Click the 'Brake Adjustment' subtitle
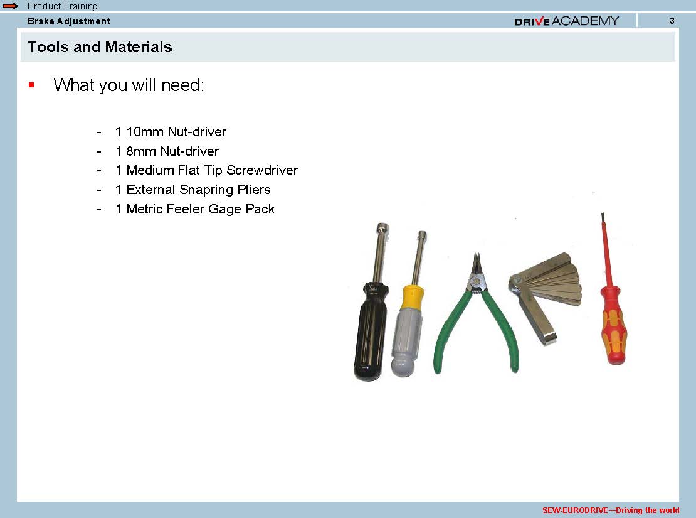The image size is (696, 518). [69, 21]
